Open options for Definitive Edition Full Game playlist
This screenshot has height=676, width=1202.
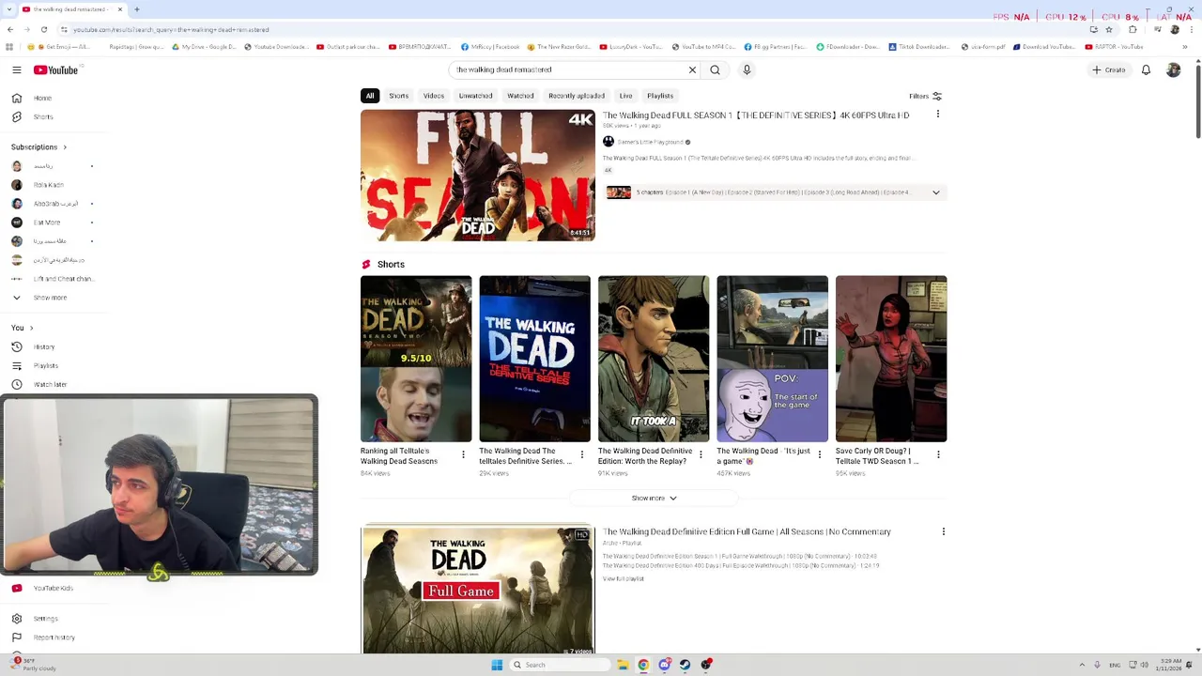click(943, 531)
